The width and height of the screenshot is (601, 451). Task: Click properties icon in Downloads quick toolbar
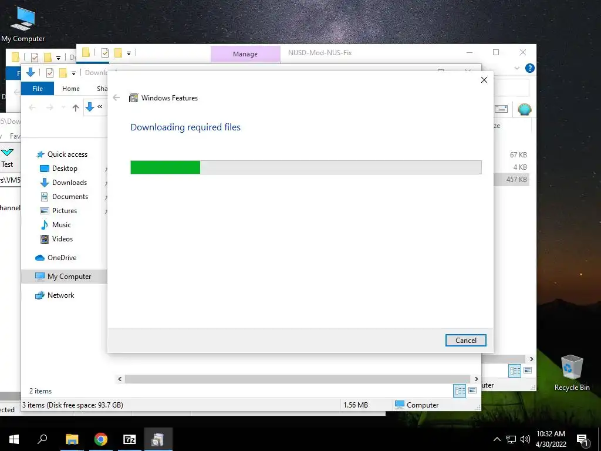point(50,72)
